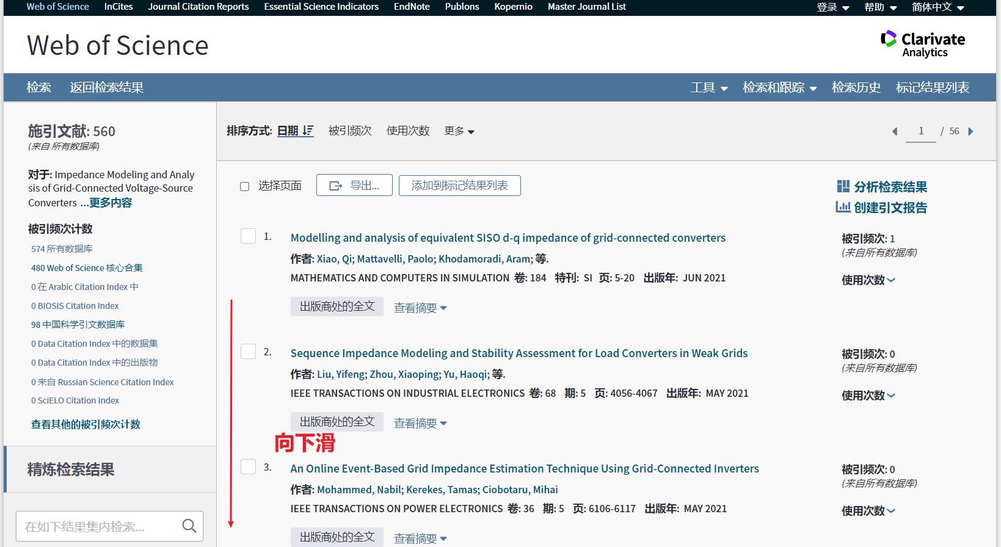This screenshot has width=1001, height=547.
Task: Go to next results page arrow
Action: coord(970,131)
